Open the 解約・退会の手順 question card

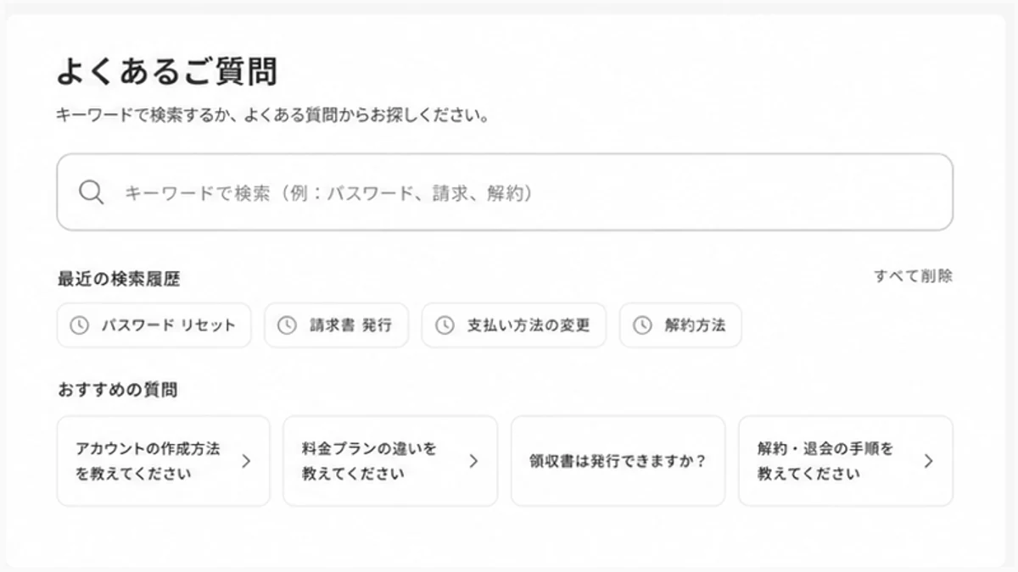(x=846, y=461)
